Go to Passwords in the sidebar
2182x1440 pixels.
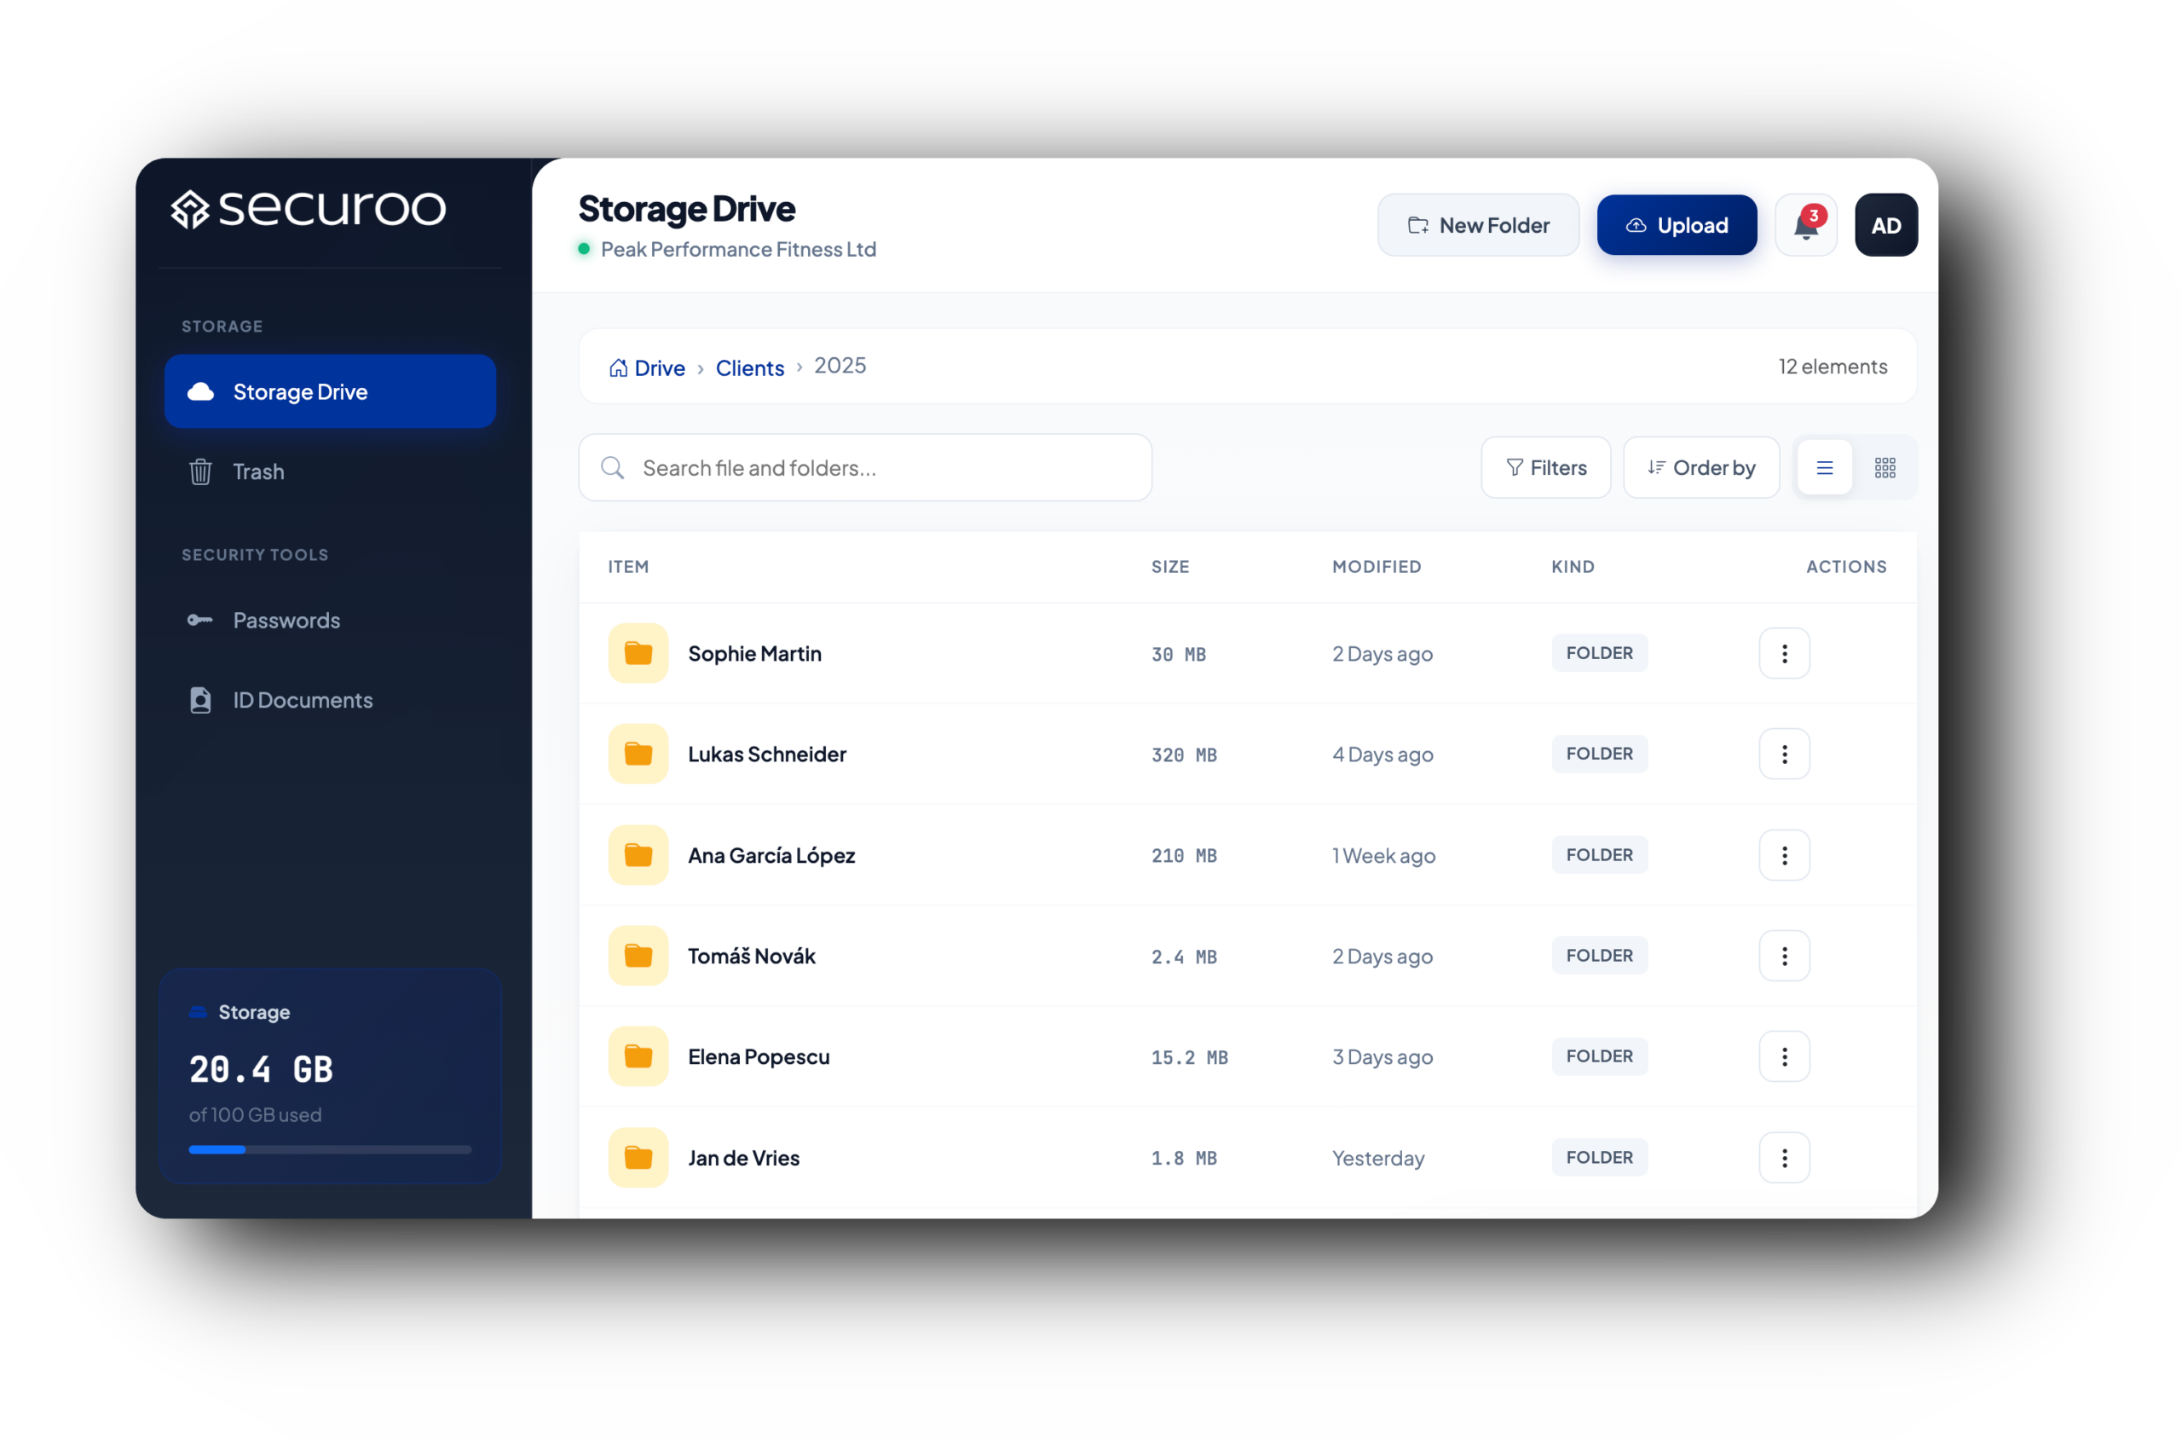pos(286,621)
